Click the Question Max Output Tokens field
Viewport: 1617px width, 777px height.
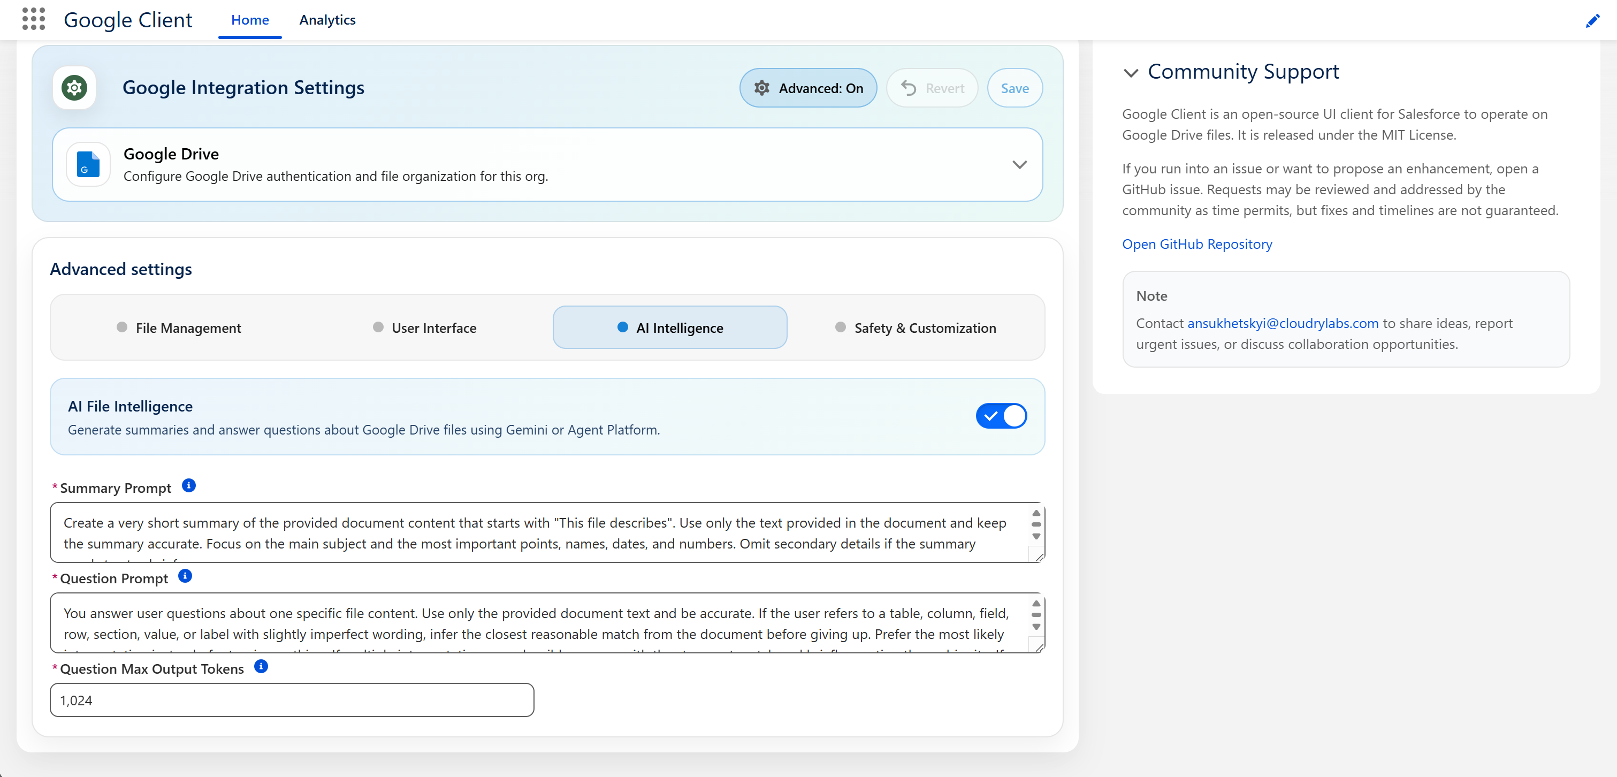pyautogui.click(x=292, y=700)
